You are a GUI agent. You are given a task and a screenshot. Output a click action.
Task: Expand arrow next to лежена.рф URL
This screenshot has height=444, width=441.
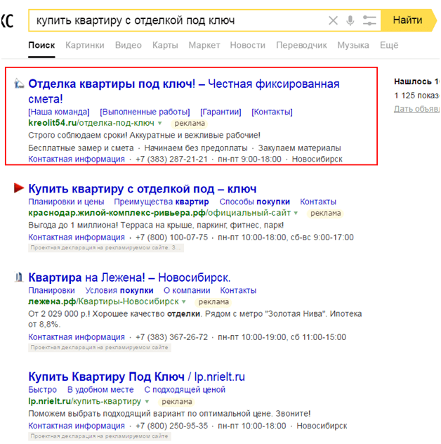[184, 302]
